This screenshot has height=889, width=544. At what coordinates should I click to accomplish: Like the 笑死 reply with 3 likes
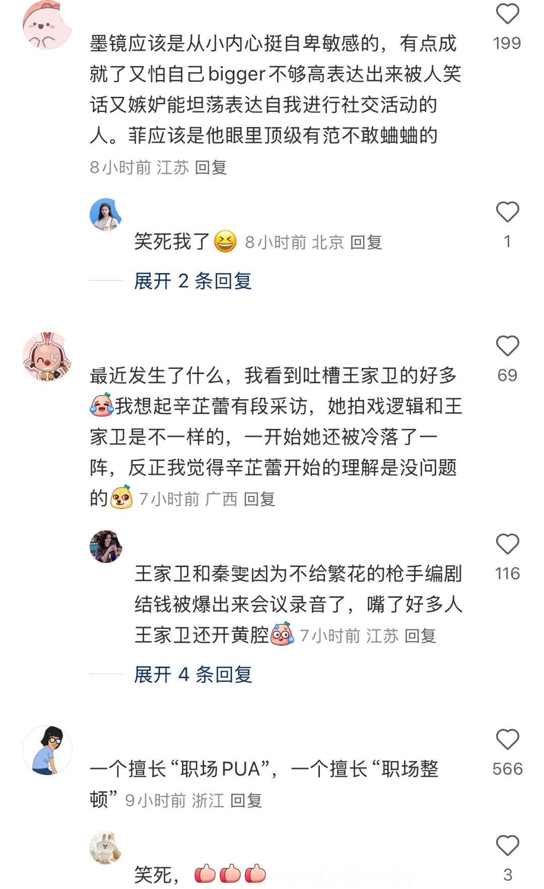point(507,846)
